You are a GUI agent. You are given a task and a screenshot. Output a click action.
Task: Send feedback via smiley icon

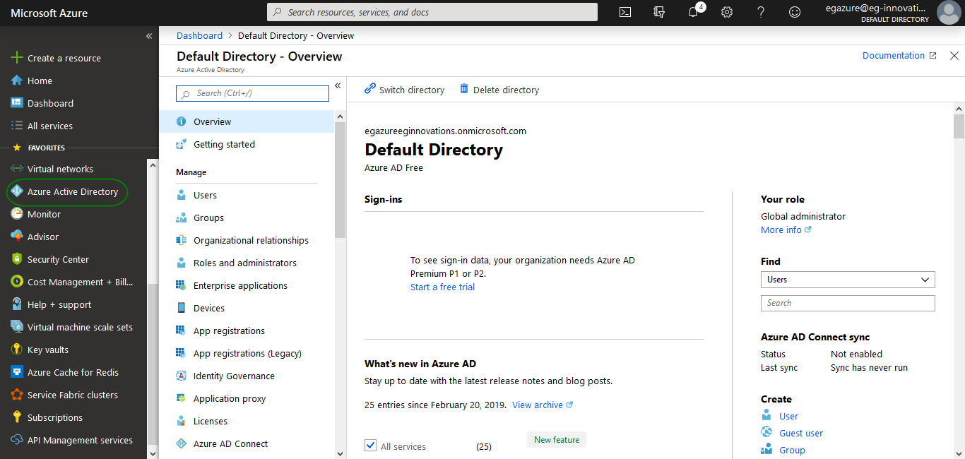click(795, 12)
